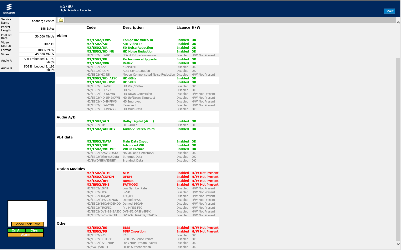The image size is (401, 250).
Task: Click the Remux description text
Action: tap(128, 181)
